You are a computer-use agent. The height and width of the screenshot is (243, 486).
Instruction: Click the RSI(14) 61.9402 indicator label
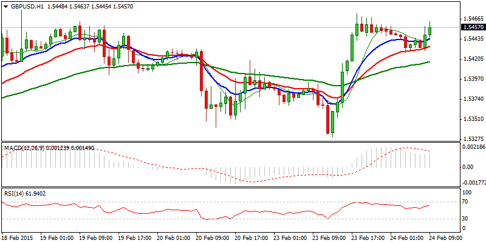[24, 194]
